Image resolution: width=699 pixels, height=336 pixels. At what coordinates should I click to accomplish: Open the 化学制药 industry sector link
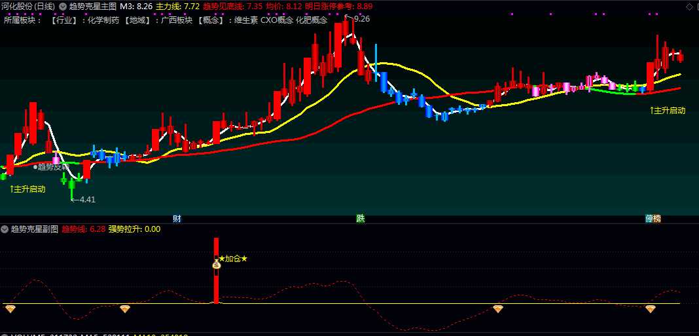(x=99, y=20)
